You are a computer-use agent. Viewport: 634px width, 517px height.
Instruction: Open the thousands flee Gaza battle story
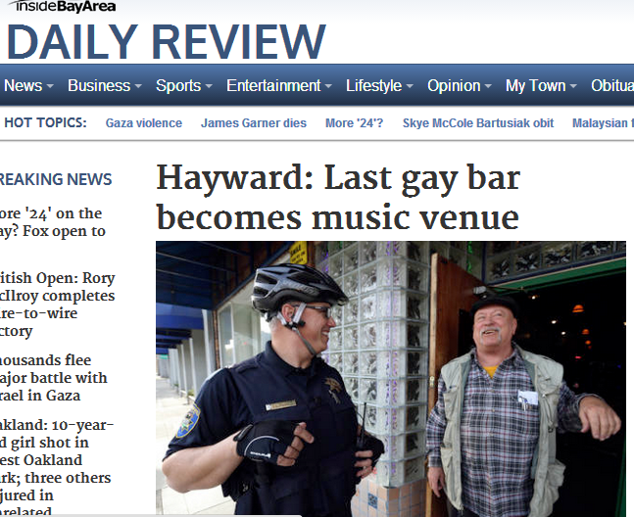click(x=53, y=378)
